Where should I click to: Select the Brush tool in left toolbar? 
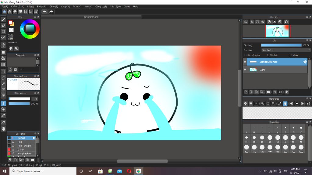[x=3, y=19]
